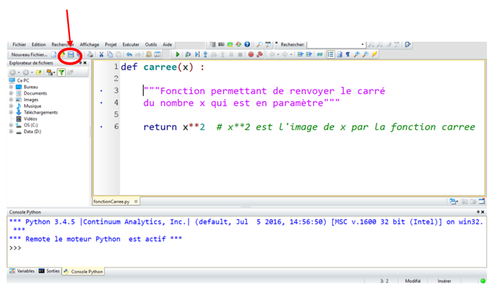
Task: Expand the OS (C:) drive node
Action: 11,125
